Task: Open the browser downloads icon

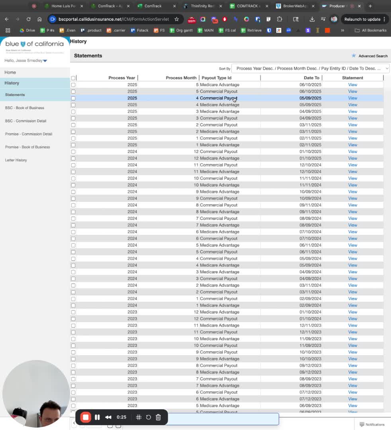Action: 312,19
